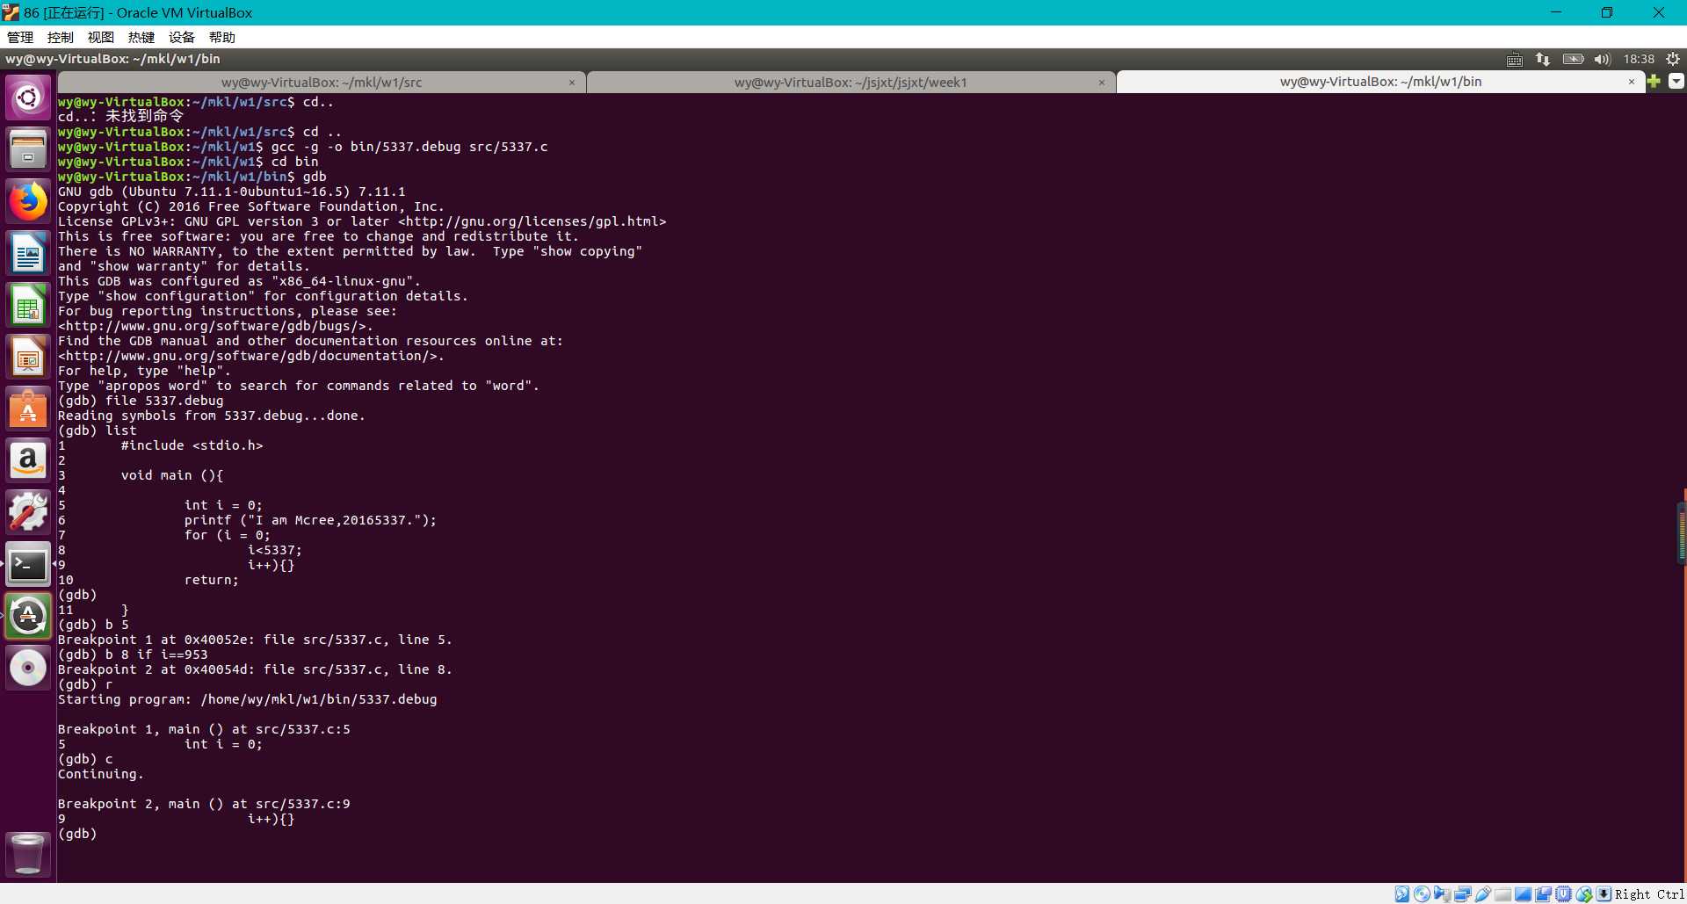
Task: Open VirtualBox 设备 menu
Action: [x=182, y=37]
